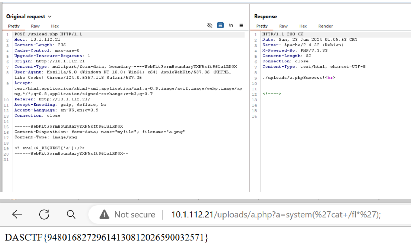Click the Content-Length: 206 header
The height and width of the screenshot is (247, 412).
(40, 45)
